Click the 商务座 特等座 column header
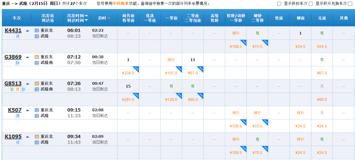 click(129, 18)
